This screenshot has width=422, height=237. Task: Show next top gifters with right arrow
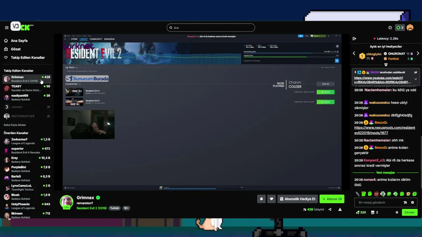click(x=418, y=53)
